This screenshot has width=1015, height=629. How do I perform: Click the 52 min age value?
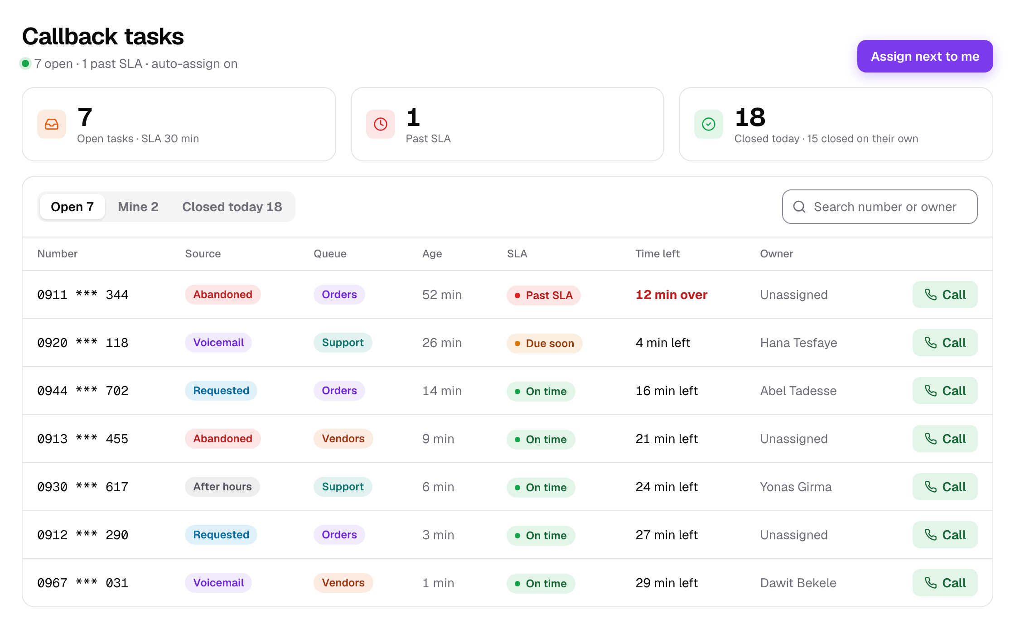pyautogui.click(x=442, y=295)
